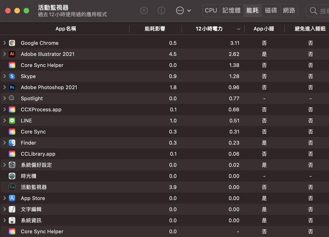
Task: Expand the Skype process row
Action: tap(5, 76)
